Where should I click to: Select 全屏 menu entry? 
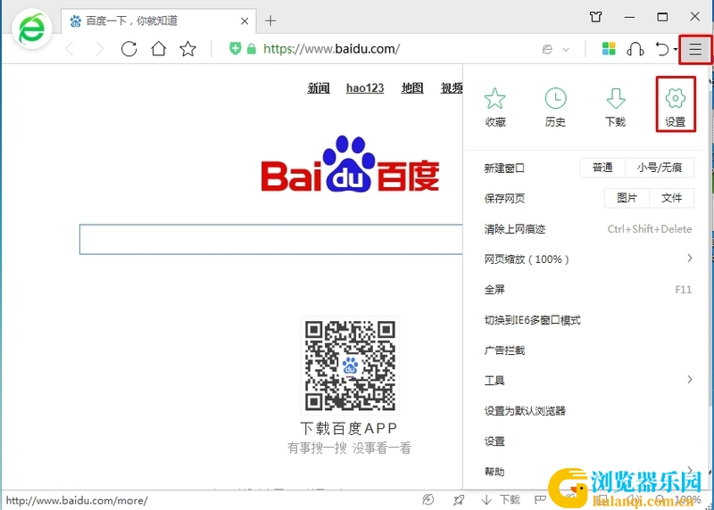pyautogui.click(x=587, y=290)
